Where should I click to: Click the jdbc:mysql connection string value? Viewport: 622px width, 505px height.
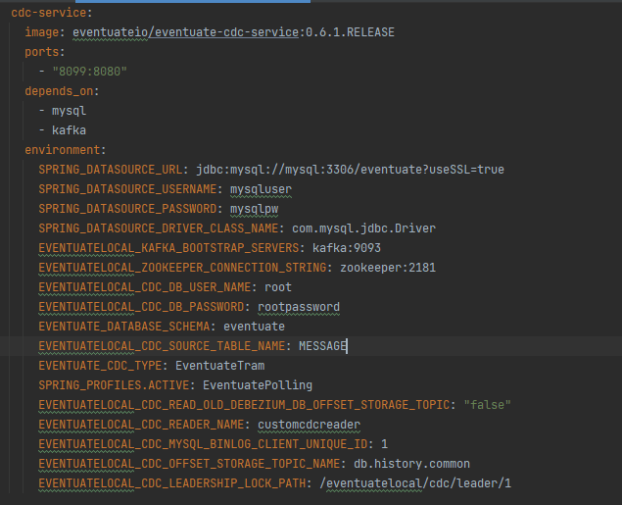[x=350, y=170]
